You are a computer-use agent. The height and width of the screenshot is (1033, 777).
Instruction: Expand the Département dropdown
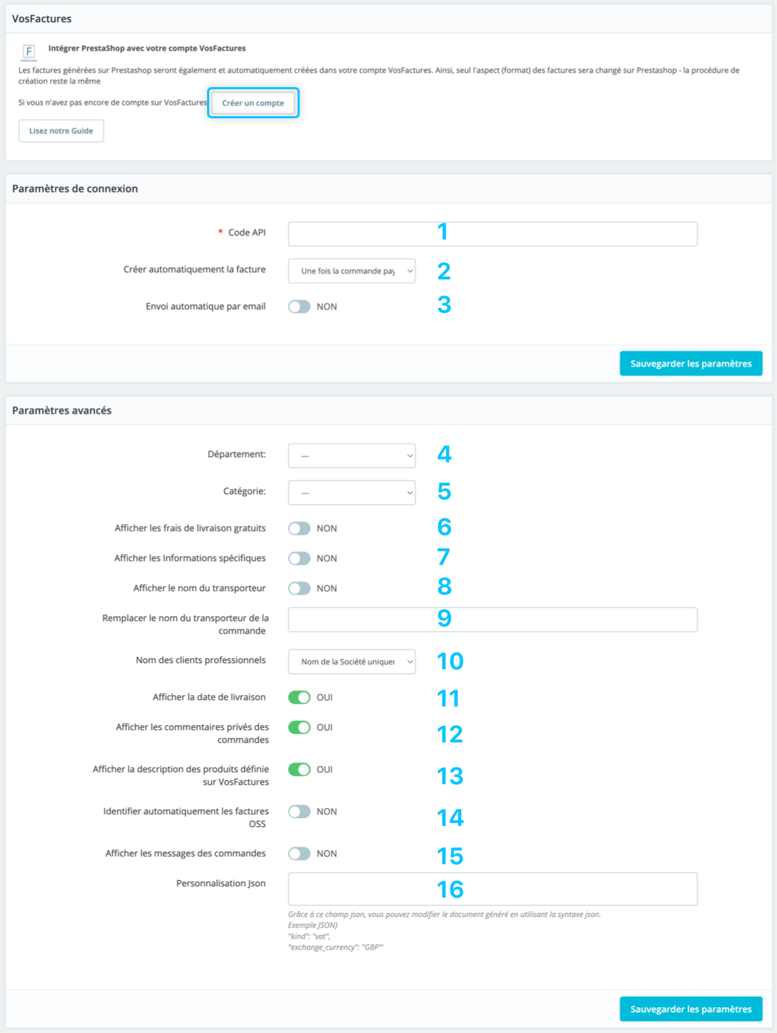[x=351, y=455]
